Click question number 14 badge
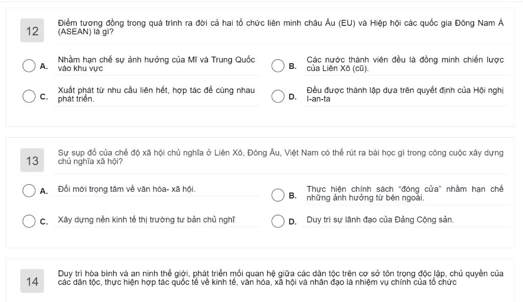This screenshot has width=523, height=302. (x=32, y=281)
